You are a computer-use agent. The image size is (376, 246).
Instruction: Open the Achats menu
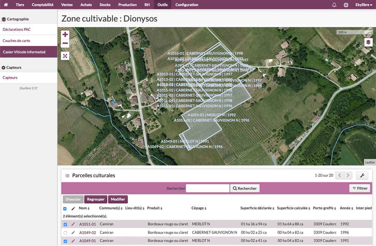pos(86,5)
